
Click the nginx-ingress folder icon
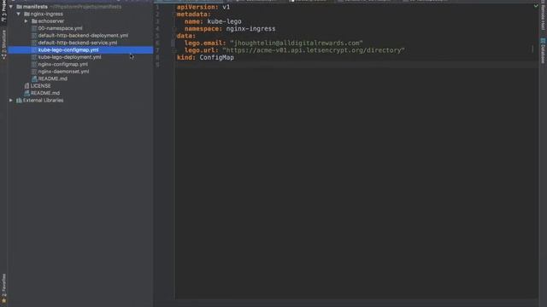pyautogui.click(x=26, y=14)
